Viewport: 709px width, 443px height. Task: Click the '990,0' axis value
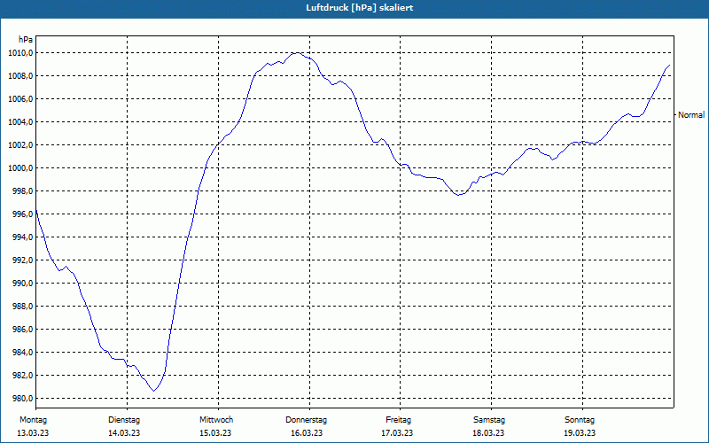click(22, 284)
